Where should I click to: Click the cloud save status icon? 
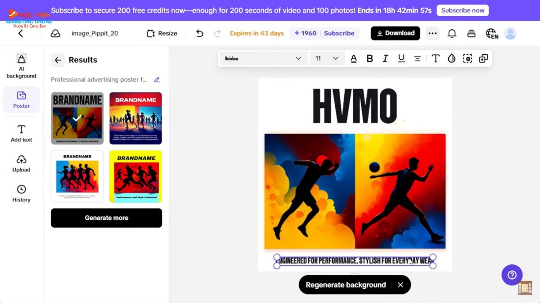55,33
